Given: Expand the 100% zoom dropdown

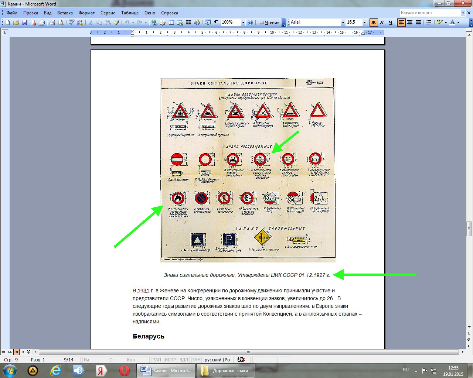Looking at the screenshot, I should [243, 23].
